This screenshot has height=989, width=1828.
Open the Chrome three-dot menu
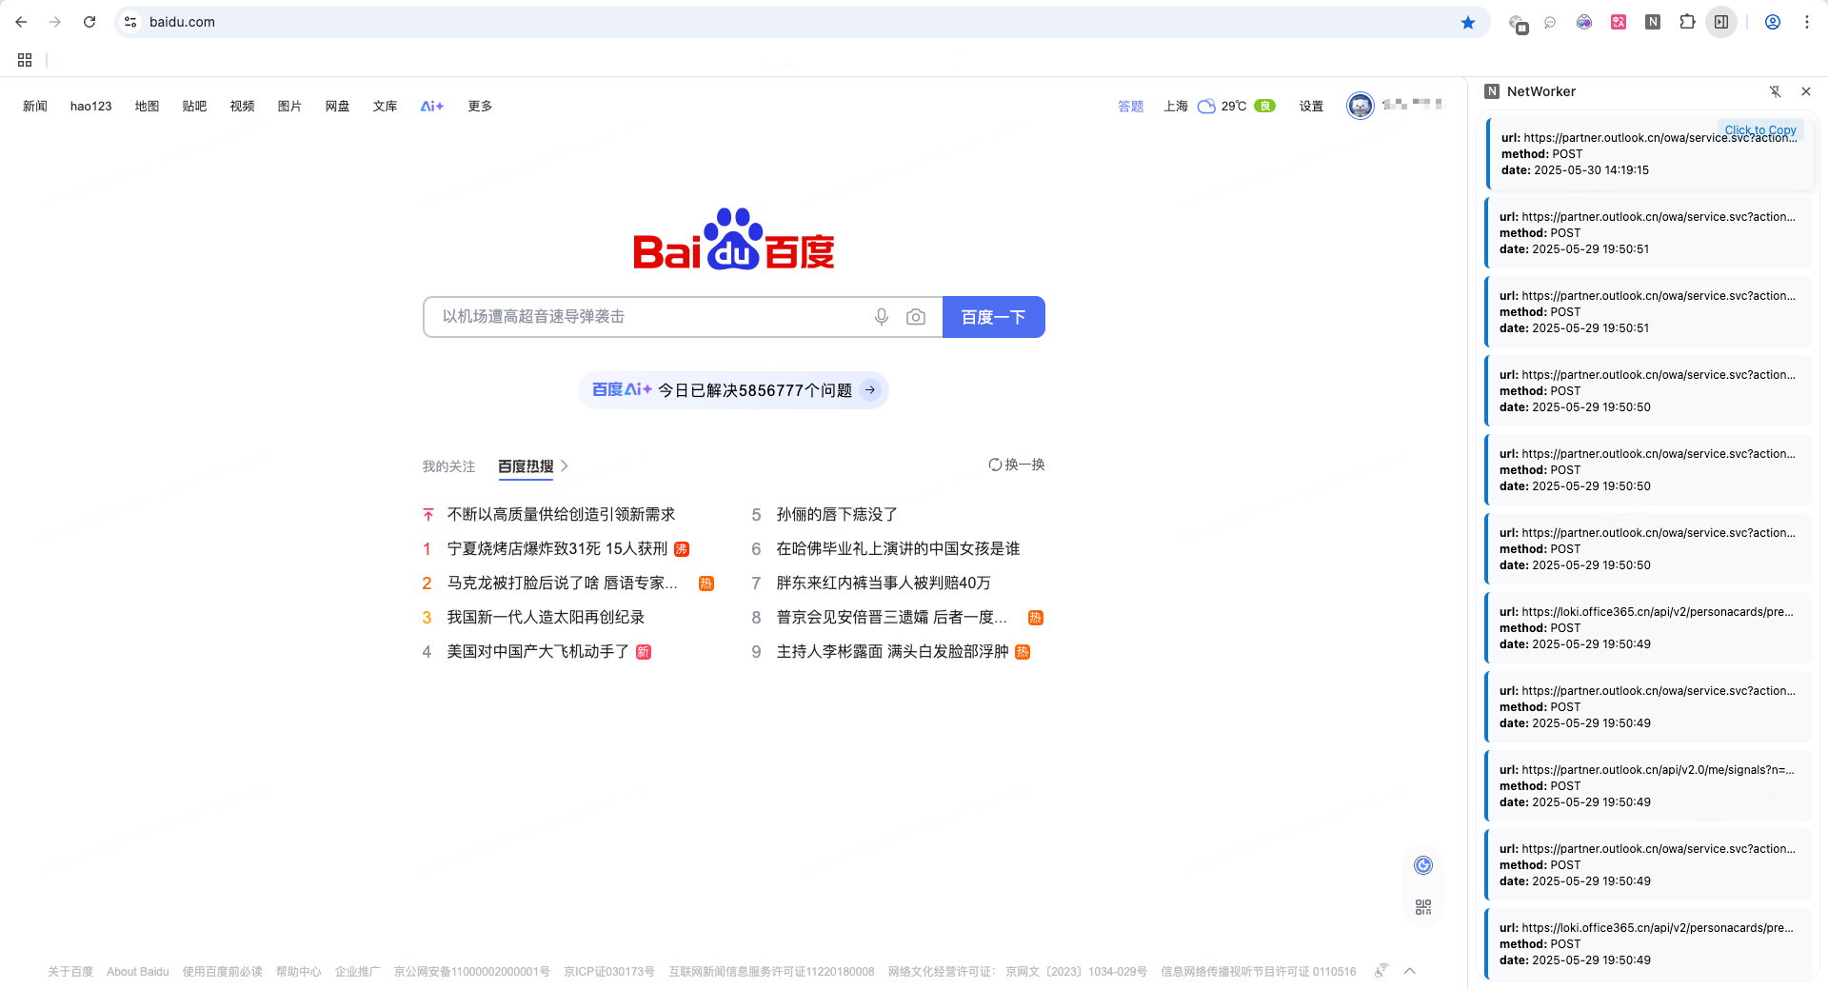[x=1807, y=22]
